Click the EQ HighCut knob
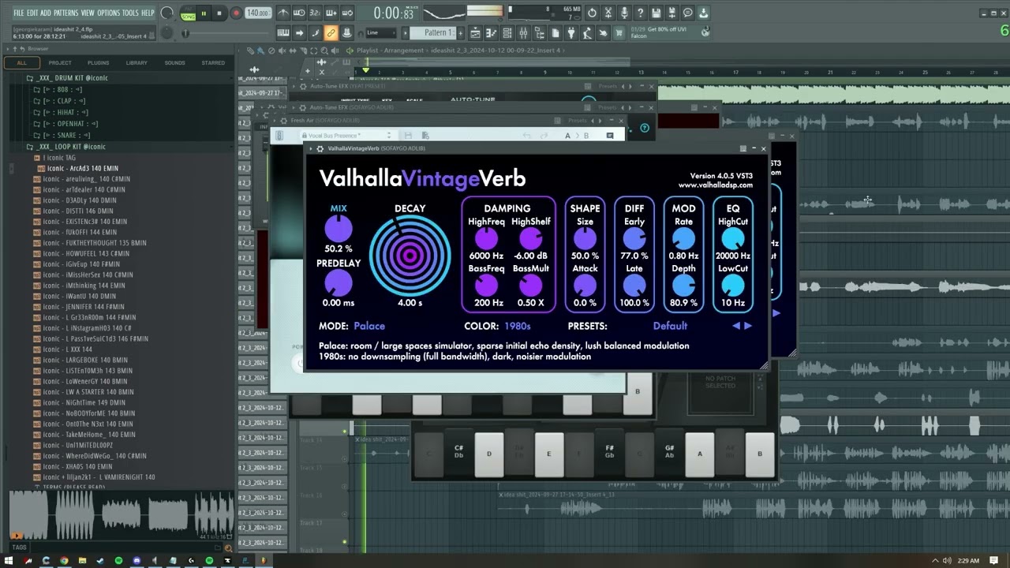This screenshot has width=1010, height=568. [x=733, y=238]
